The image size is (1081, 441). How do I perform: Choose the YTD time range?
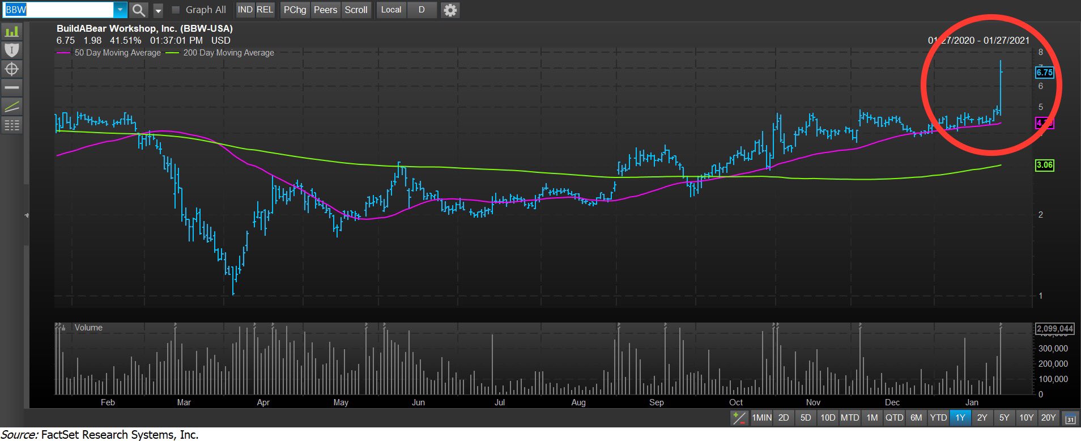click(938, 418)
